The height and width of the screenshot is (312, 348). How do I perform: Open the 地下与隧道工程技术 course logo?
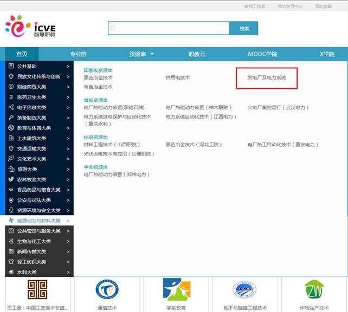click(244, 290)
